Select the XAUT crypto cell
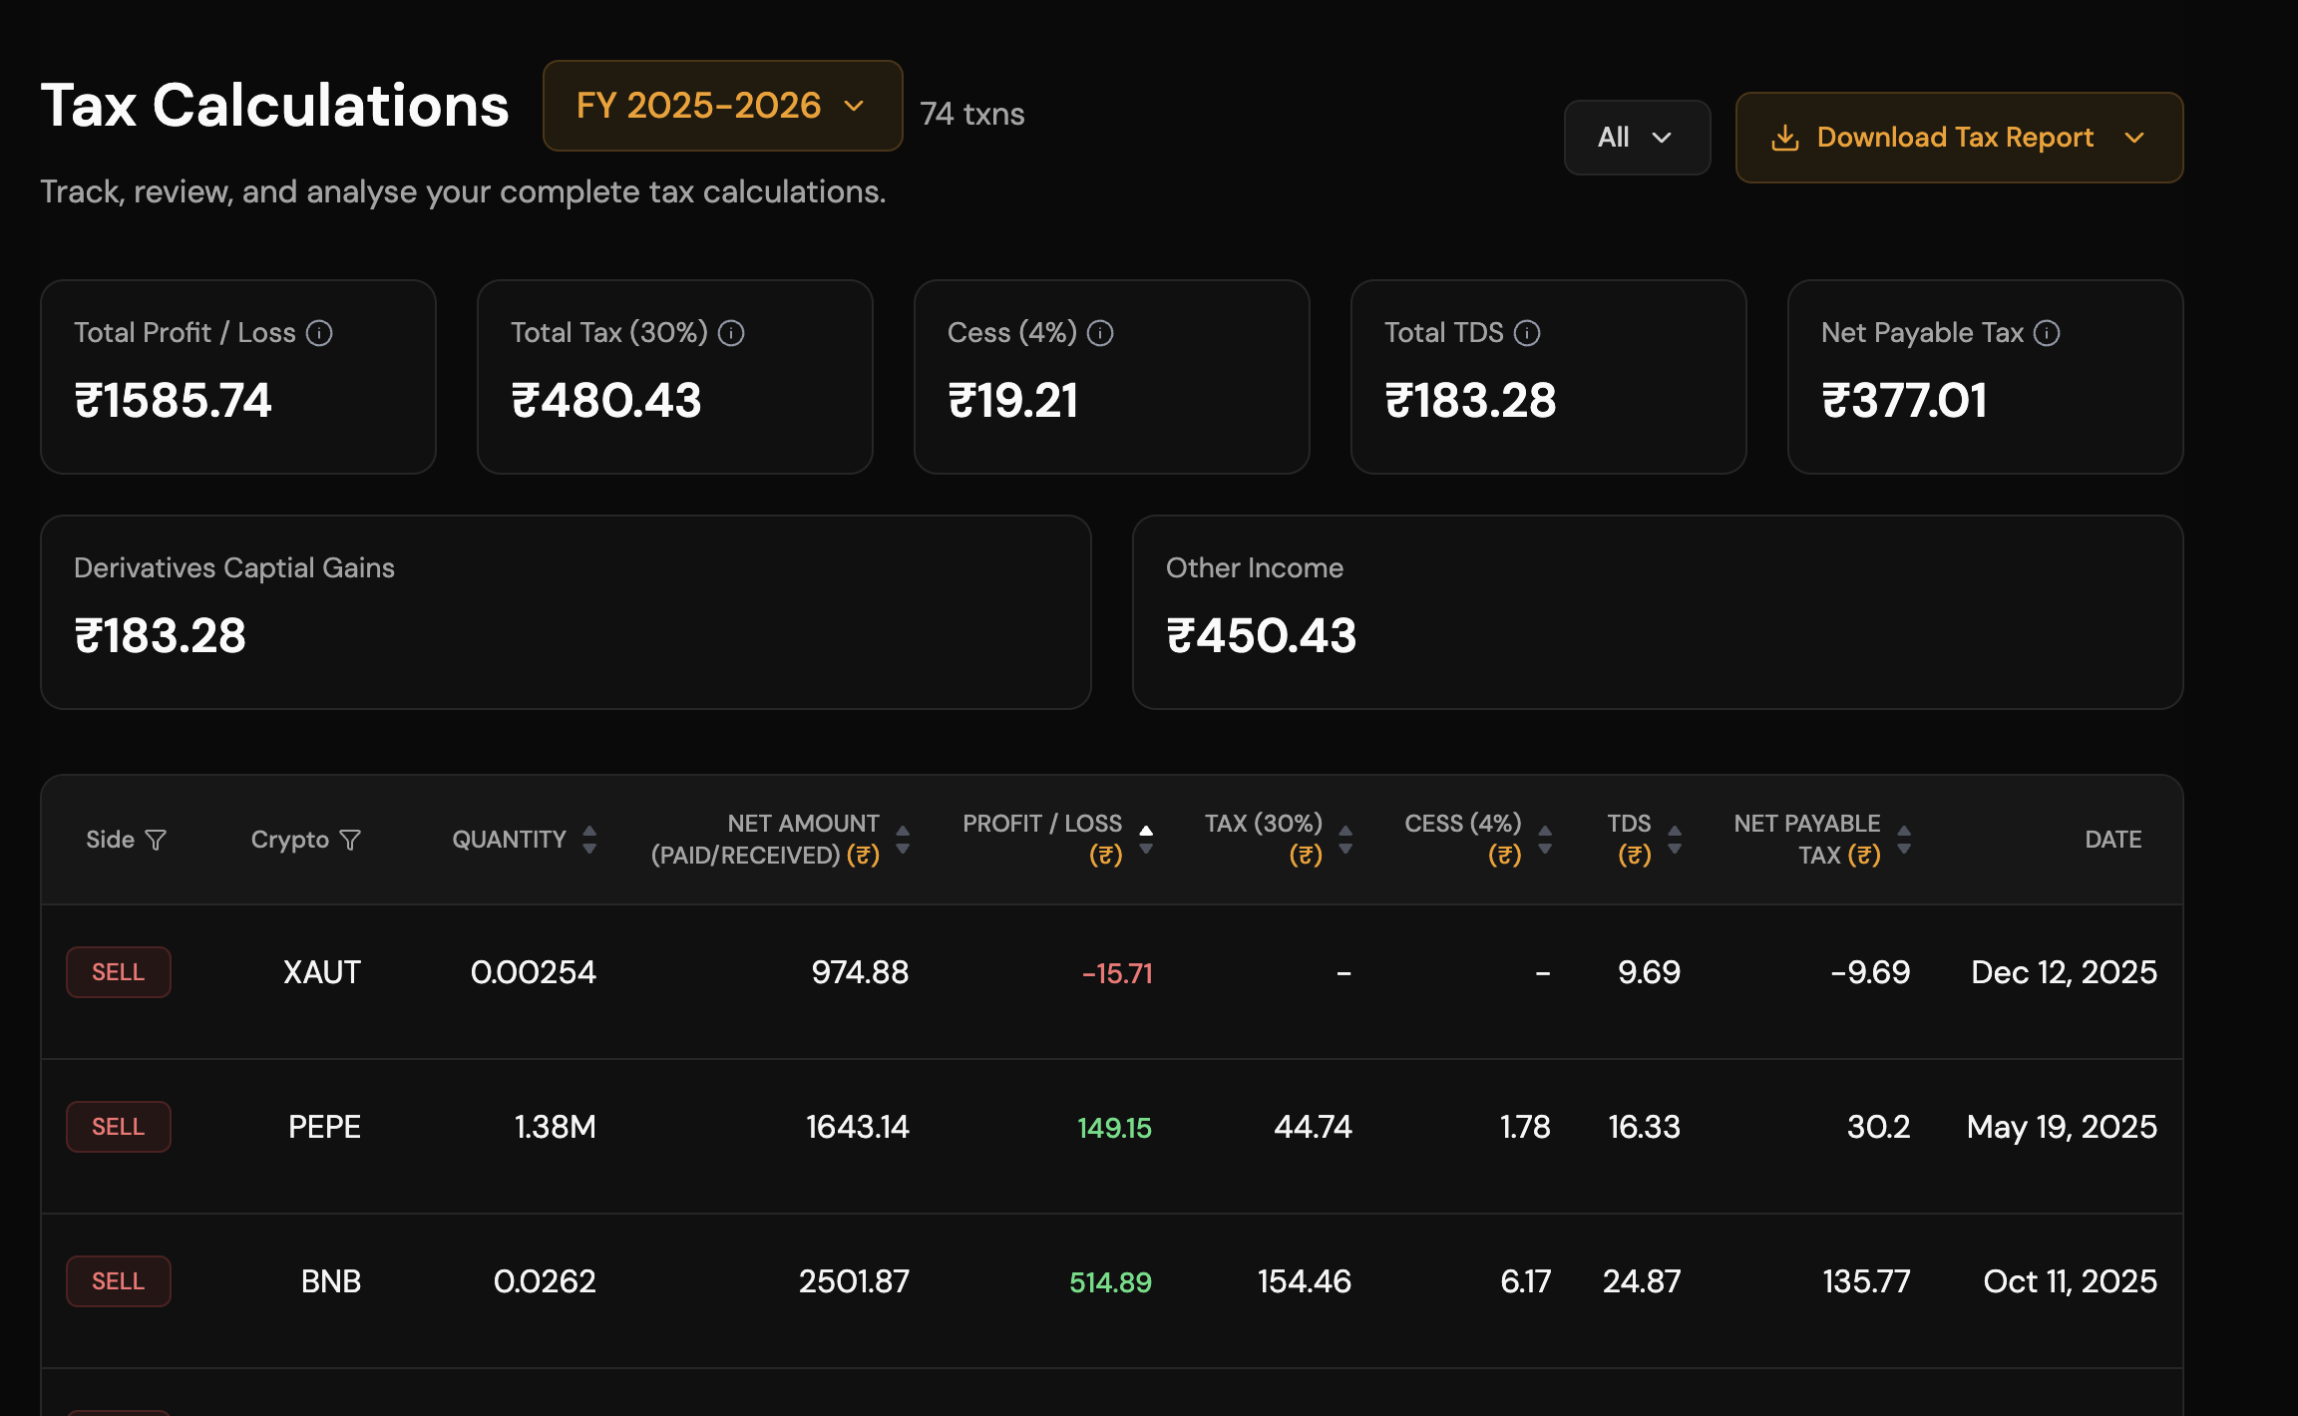This screenshot has height=1416, width=2298. coord(322,972)
